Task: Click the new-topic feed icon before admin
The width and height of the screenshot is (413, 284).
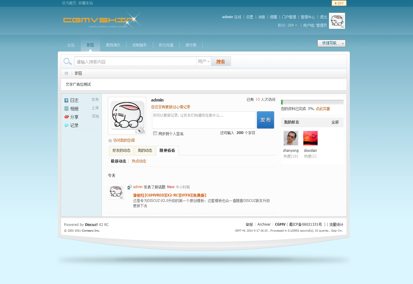Action: tap(129, 187)
